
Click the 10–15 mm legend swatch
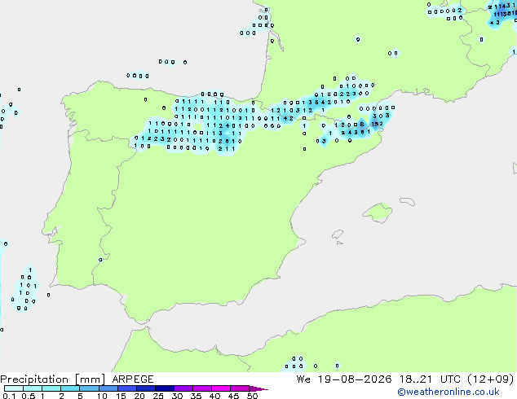click(x=108, y=388)
